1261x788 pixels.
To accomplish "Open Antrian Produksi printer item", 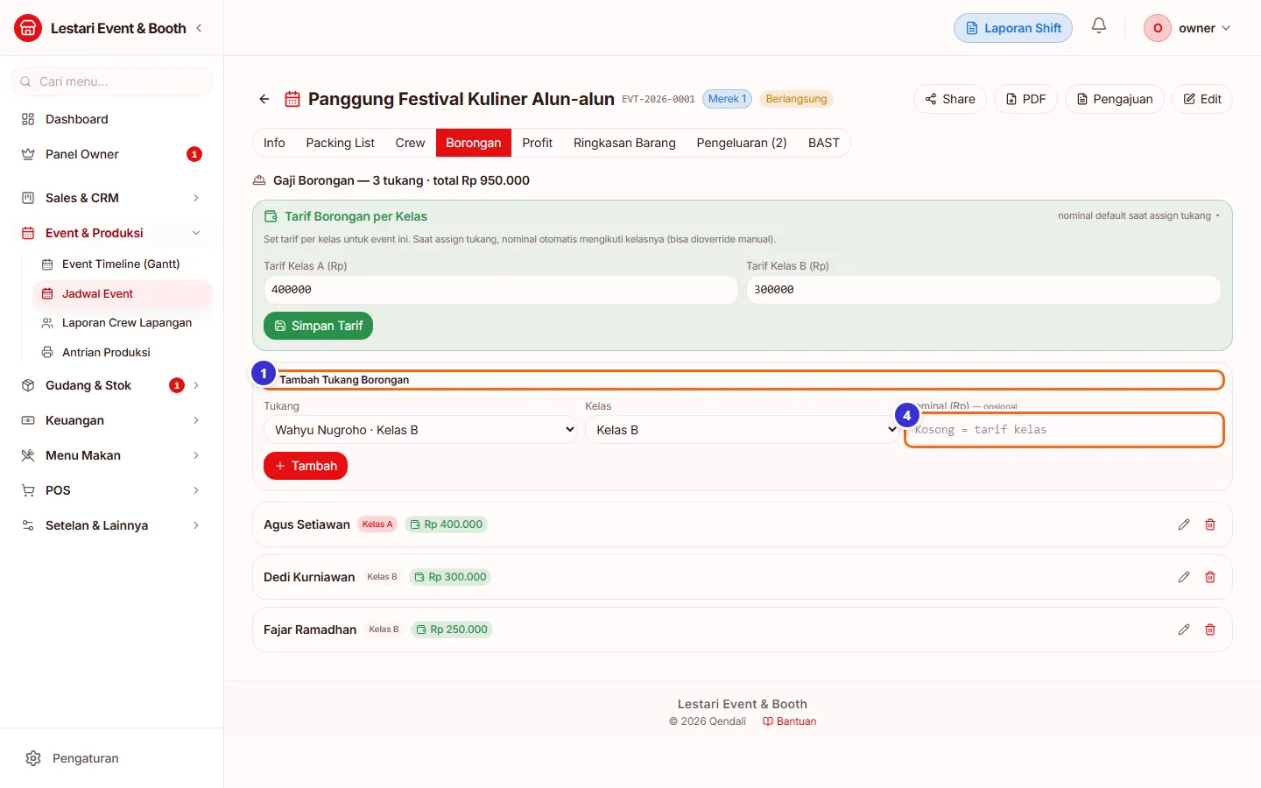I will click(122, 352).
